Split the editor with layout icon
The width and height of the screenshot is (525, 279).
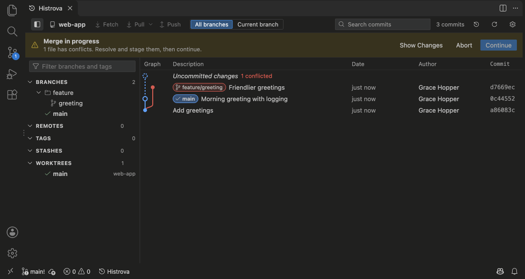[503, 8]
